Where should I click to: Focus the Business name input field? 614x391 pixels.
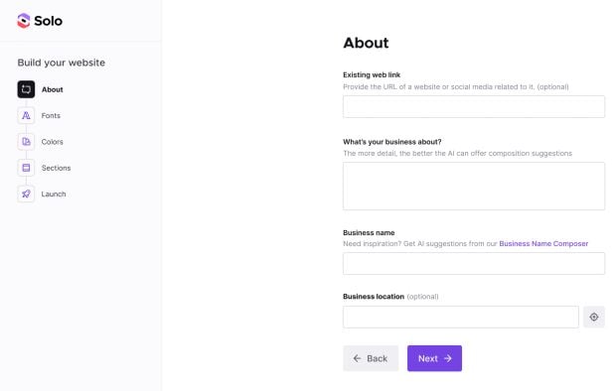coord(474,264)
